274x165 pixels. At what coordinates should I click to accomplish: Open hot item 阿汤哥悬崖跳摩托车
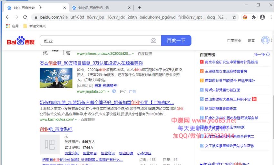(221, 109)
